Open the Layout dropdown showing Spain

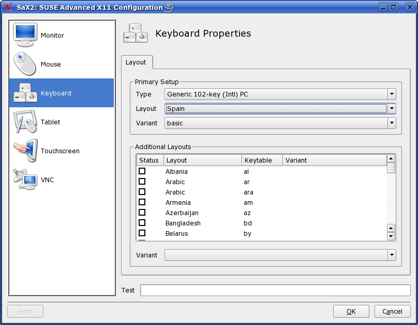[280, 108]
